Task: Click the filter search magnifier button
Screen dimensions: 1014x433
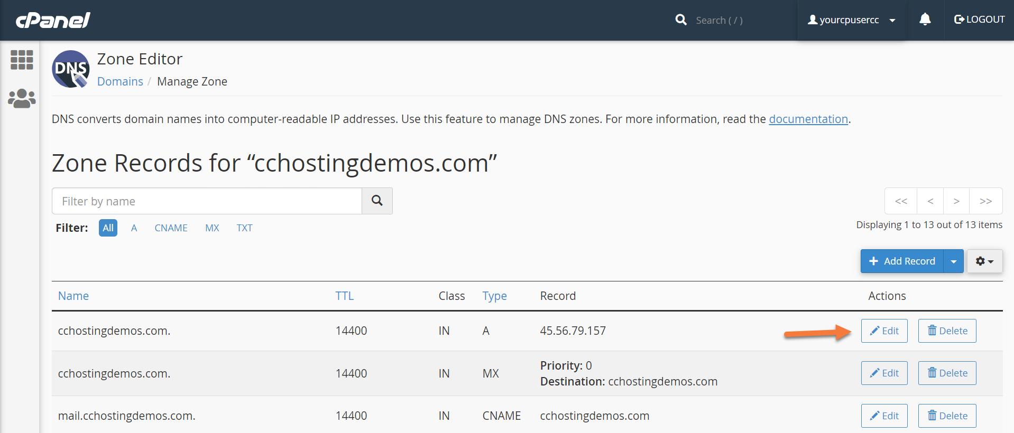Action: [x=377, y=201]
